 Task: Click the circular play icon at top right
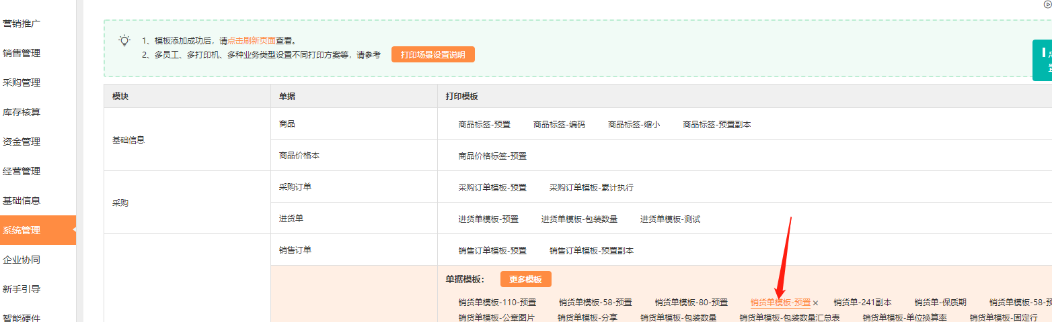pyautogui.click(x=1047, y=3)
